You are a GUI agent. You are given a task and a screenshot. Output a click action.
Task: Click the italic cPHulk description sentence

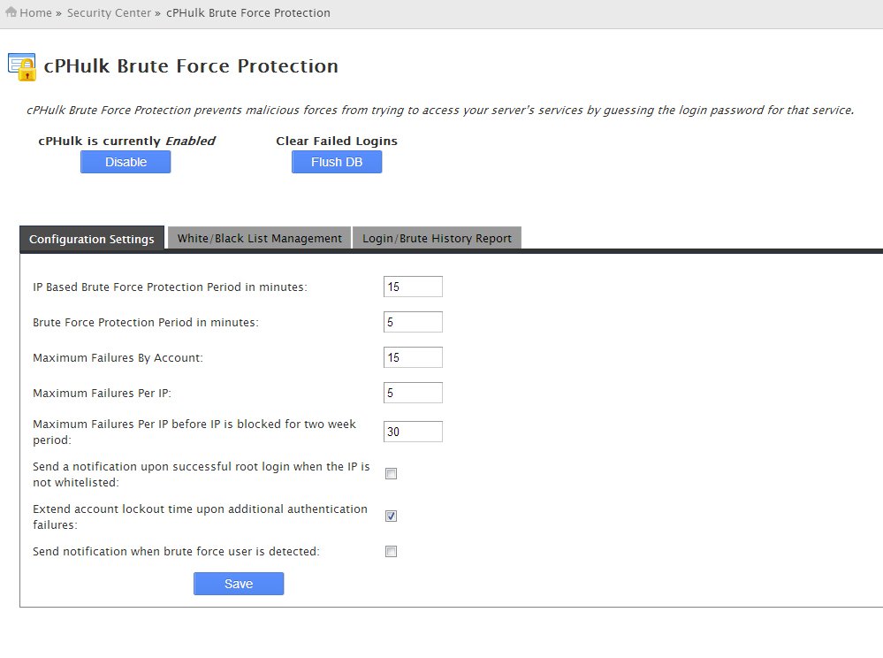(x=440, y=110)
